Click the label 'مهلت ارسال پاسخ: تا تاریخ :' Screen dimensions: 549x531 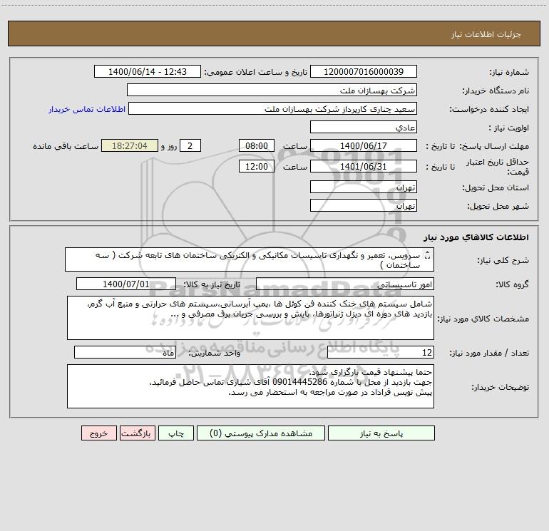pyautogui.click(x=478, y=146)
